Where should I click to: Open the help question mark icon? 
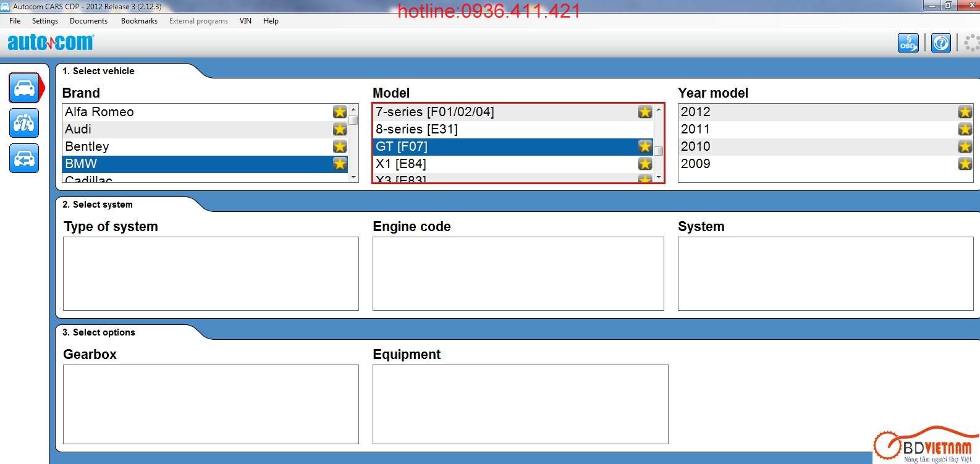[x=940, y=43]
